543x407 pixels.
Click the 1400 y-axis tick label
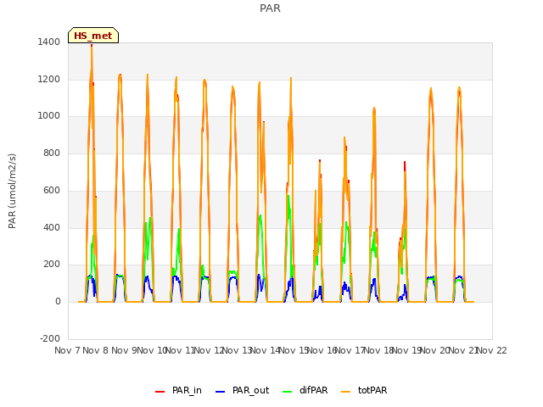coord(49,42)
